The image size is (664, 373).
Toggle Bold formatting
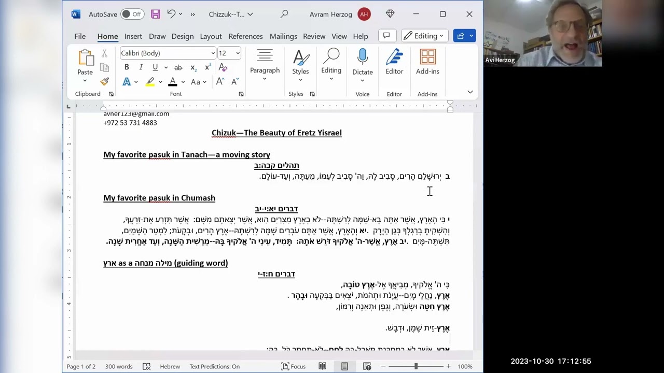[x=127, y=67]
